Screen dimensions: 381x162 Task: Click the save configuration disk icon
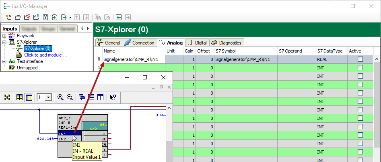(45, 17)
